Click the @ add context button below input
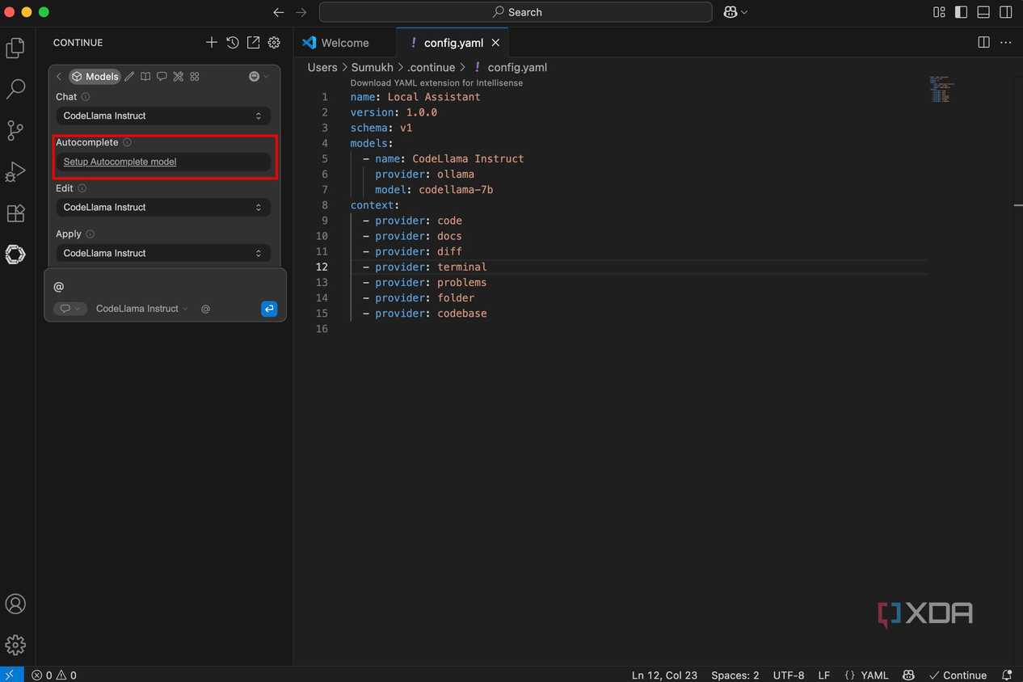The width and height of the screenshot is (1023, 682). click(205, 309)
